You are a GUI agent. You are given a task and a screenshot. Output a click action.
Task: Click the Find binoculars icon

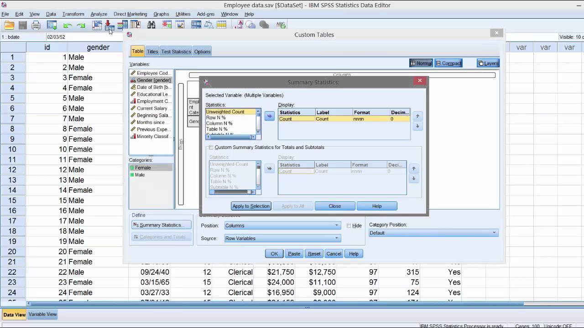[151, 25]
